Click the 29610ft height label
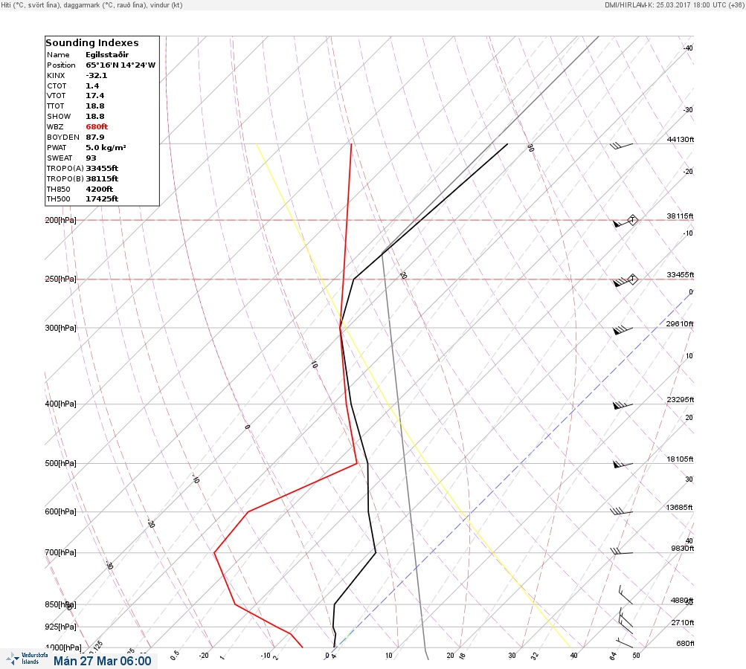 [x=680, y=324]
